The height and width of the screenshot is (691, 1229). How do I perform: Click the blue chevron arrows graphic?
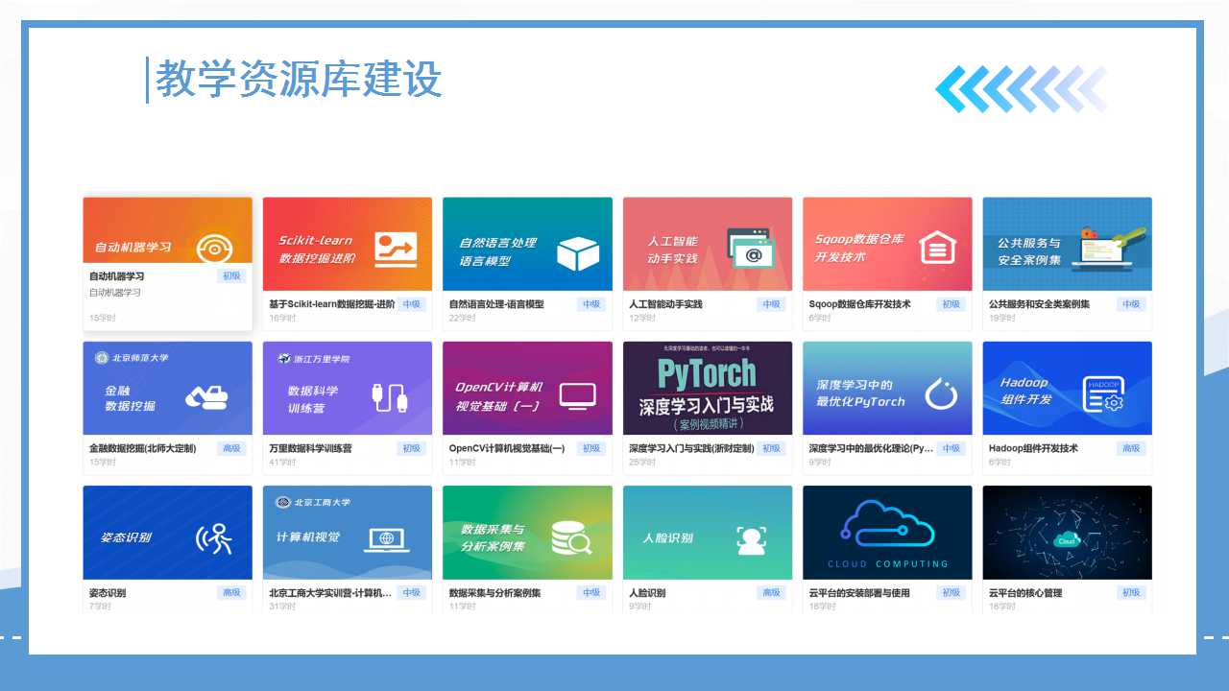click(1021, 89)
